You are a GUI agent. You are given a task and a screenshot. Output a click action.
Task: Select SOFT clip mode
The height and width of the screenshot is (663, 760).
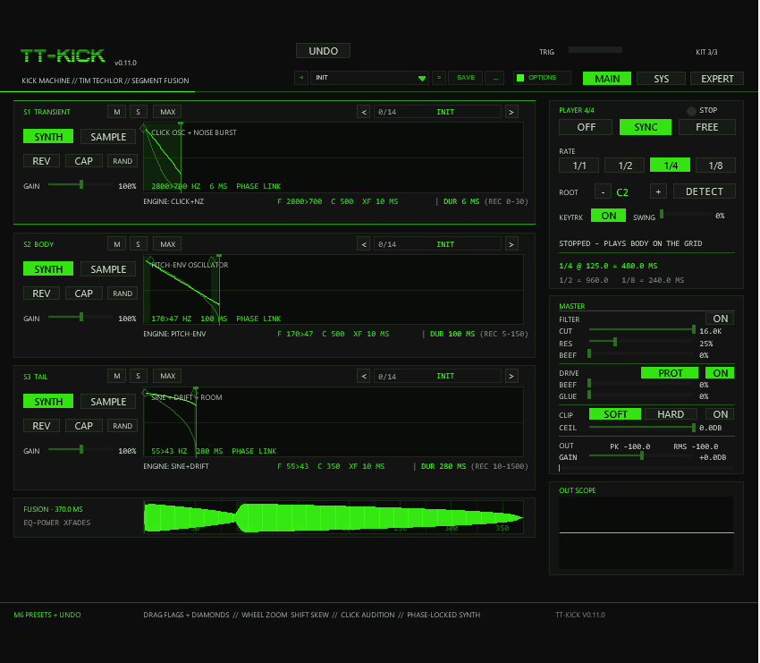(x=615, y=414)
